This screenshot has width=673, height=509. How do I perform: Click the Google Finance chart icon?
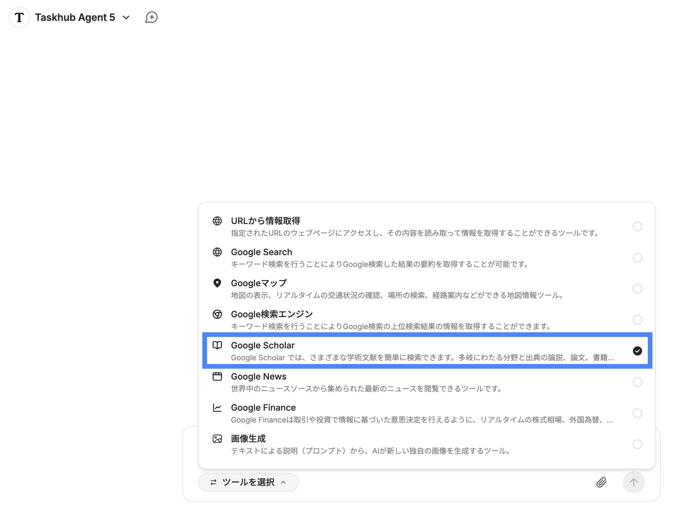(217, 408)
